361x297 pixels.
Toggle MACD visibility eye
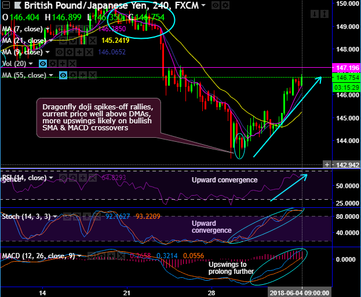coord(92,256)
